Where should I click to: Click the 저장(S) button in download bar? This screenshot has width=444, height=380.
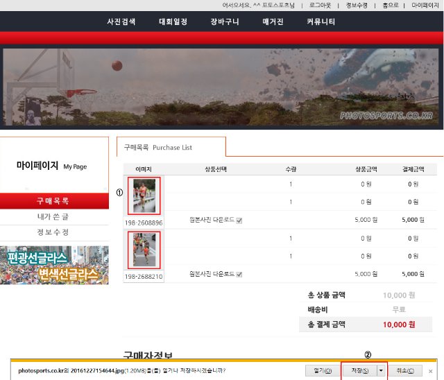coord(359,370)
